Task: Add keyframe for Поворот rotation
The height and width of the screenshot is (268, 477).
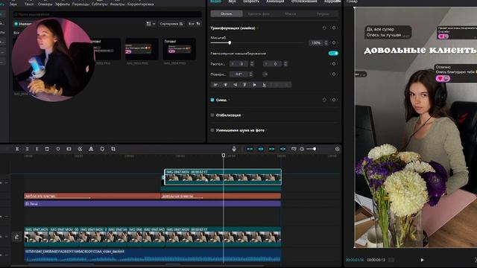Action: click(334, 74)
